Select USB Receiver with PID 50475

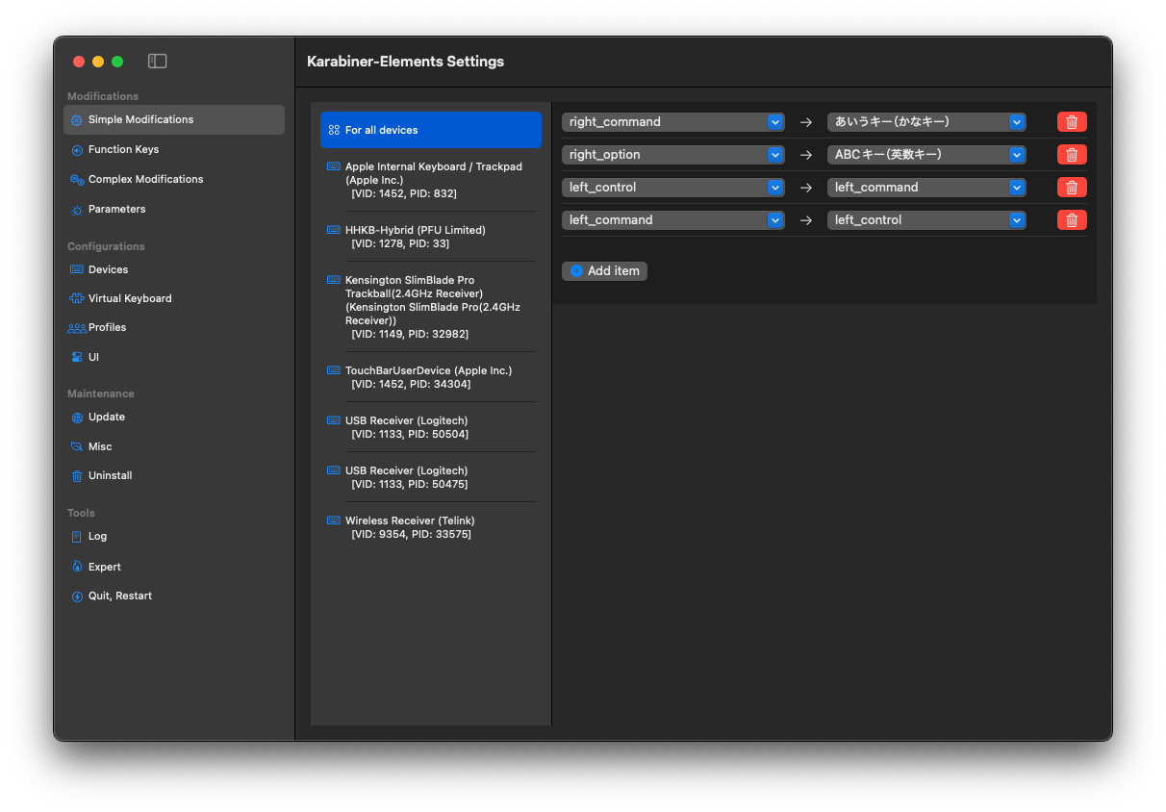tap(431, 477)
